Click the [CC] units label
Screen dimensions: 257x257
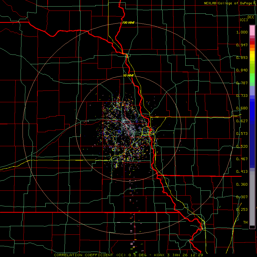244,20
